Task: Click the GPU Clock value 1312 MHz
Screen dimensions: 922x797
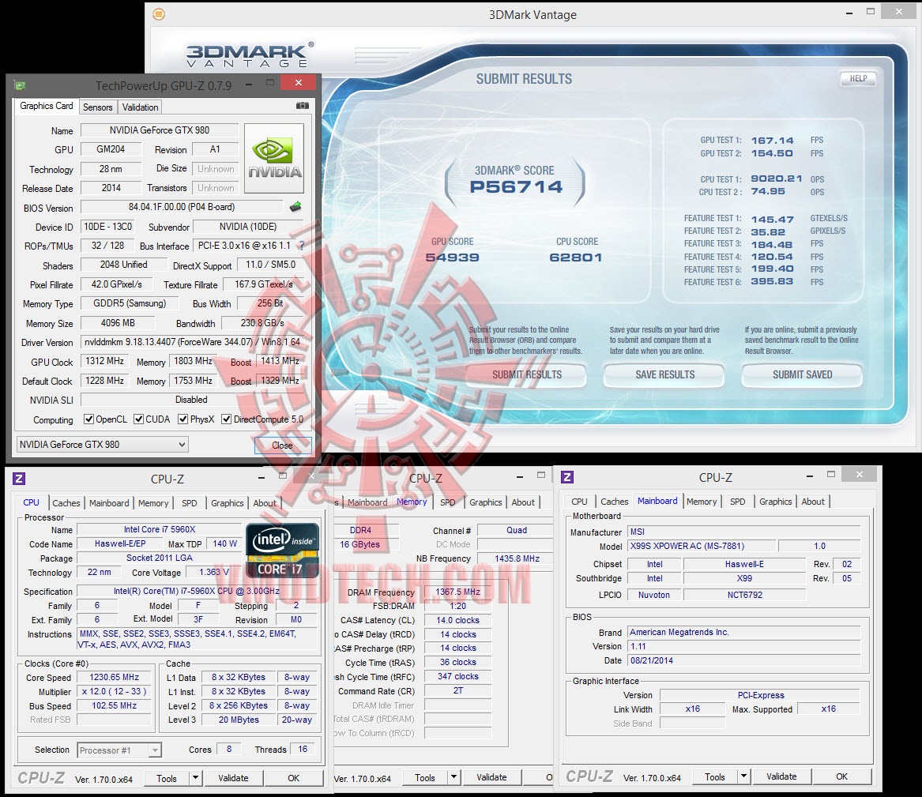Action: point(104,361)
